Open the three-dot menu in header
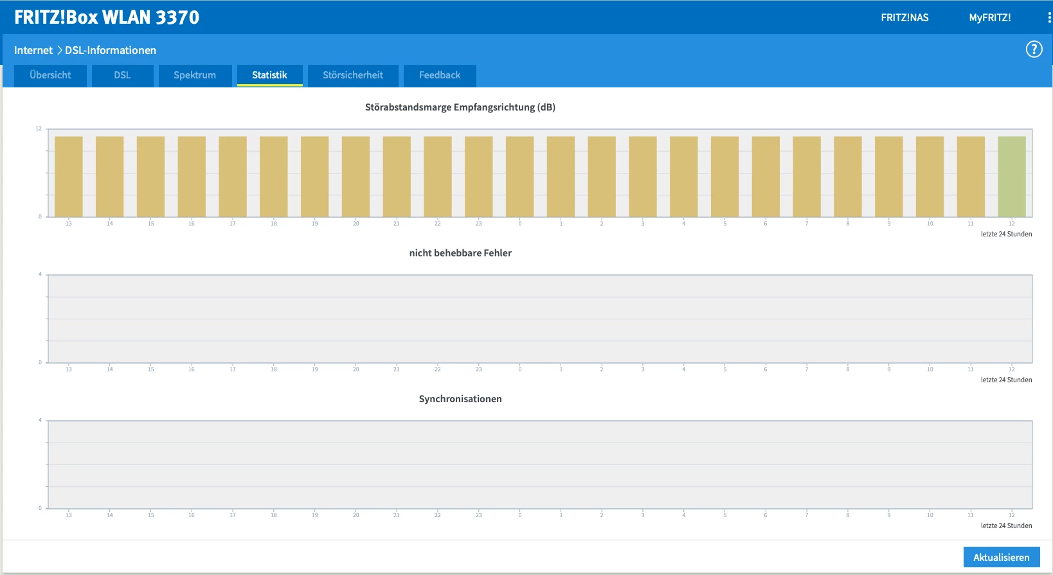 point(1049,17)
